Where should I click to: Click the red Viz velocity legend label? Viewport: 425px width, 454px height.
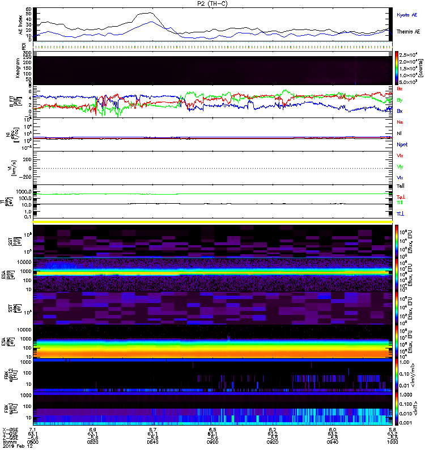[400, 155]
